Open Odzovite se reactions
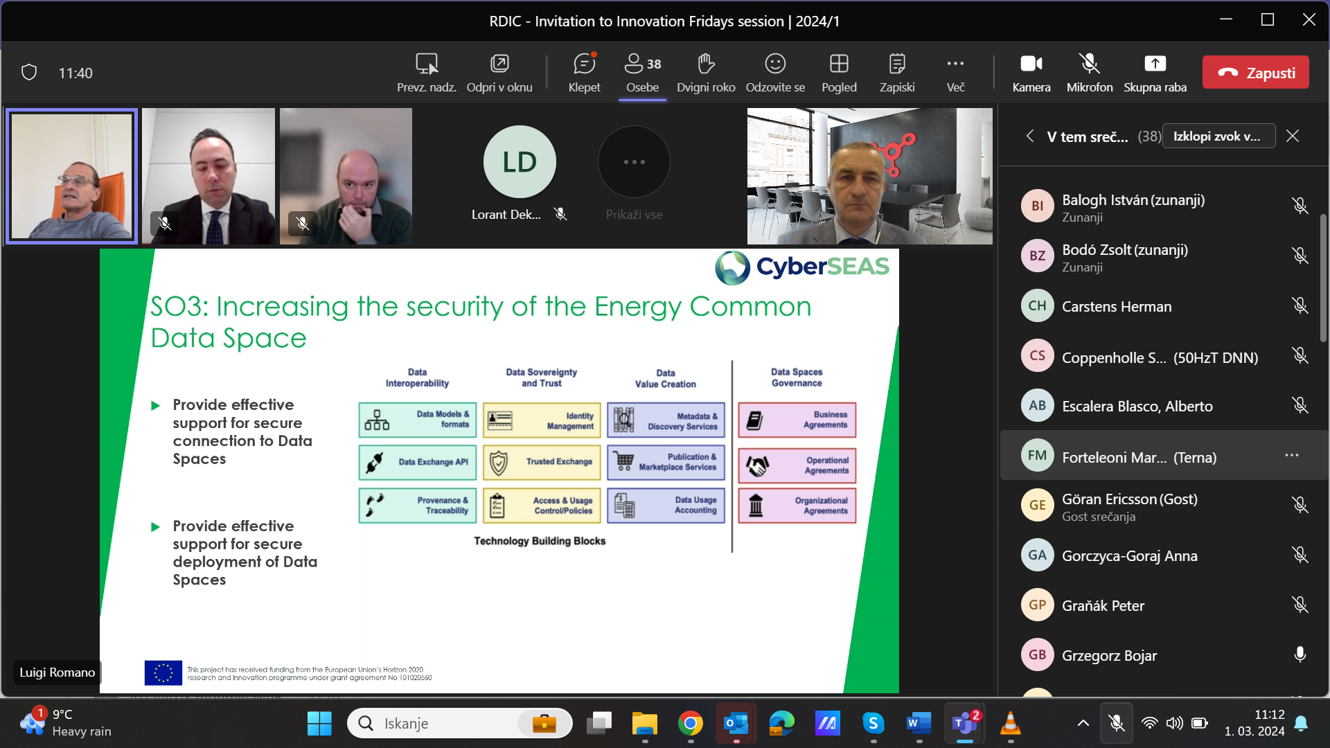Viewport: 1330px width, 748px height. pyautogui.click(x=775, y=72)
